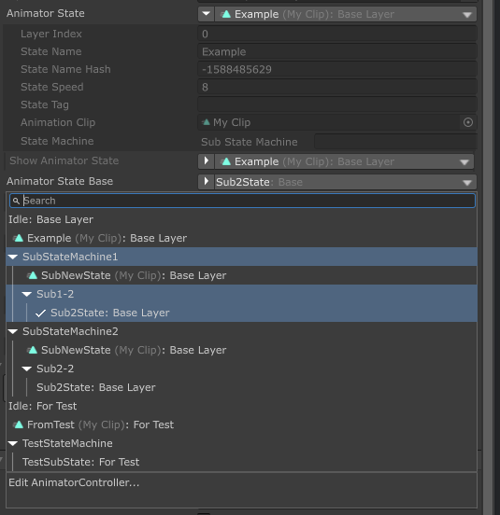
Task: Click the Show Animator State label
Action: 64,160
